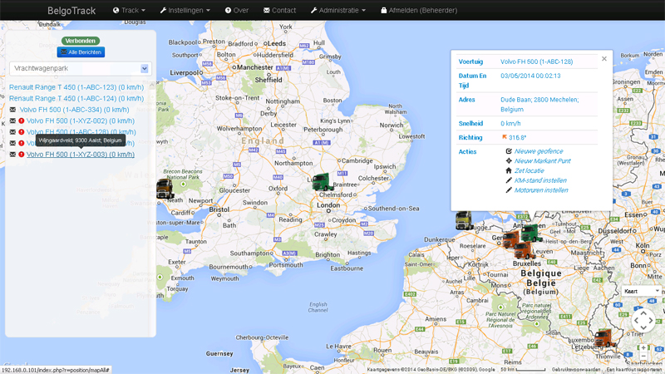
Task: Click the envelope icon beside Contact
Action: pos(266,10)
